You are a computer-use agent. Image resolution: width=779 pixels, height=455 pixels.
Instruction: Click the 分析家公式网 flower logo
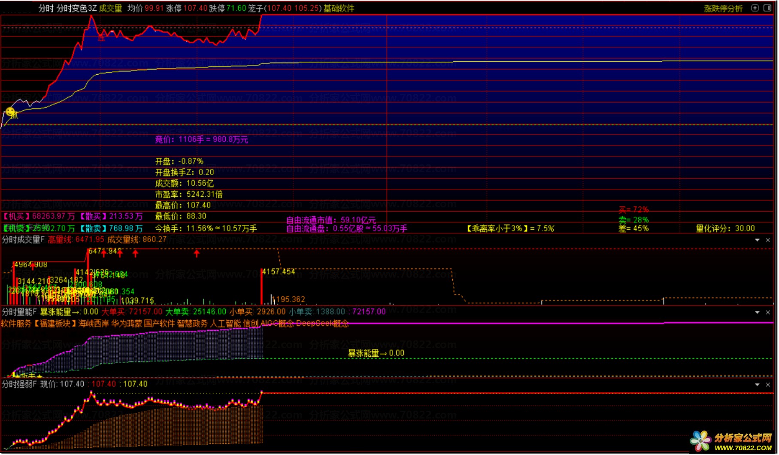[700, 441]
